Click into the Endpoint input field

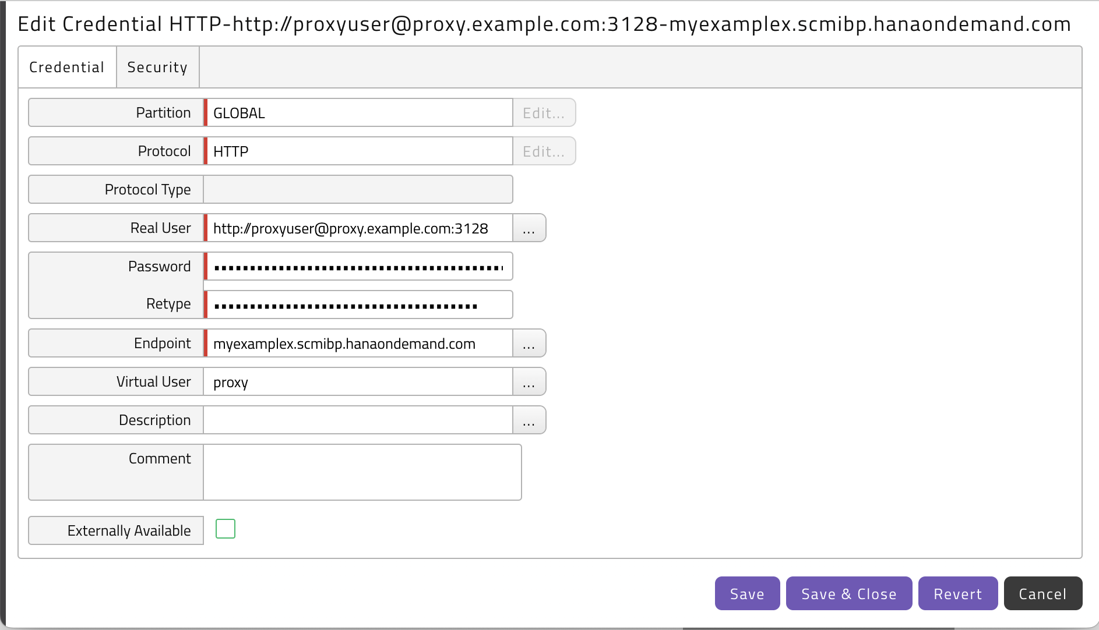click(358, 343)
